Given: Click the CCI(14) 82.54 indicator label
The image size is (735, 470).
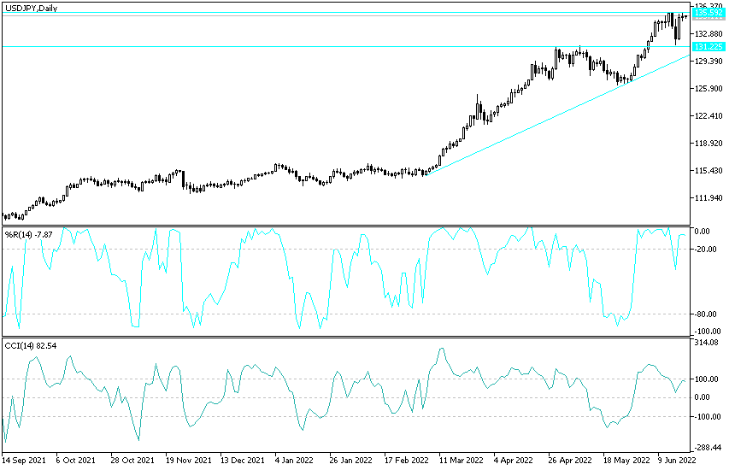Looking at the screenshot, I should 31,346.
